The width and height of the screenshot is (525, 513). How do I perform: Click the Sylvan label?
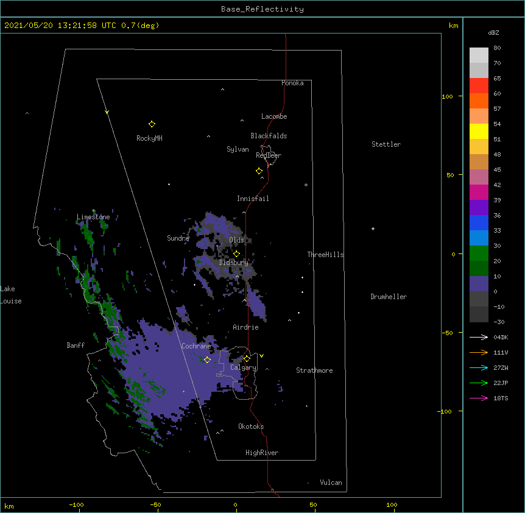(238, 149)
